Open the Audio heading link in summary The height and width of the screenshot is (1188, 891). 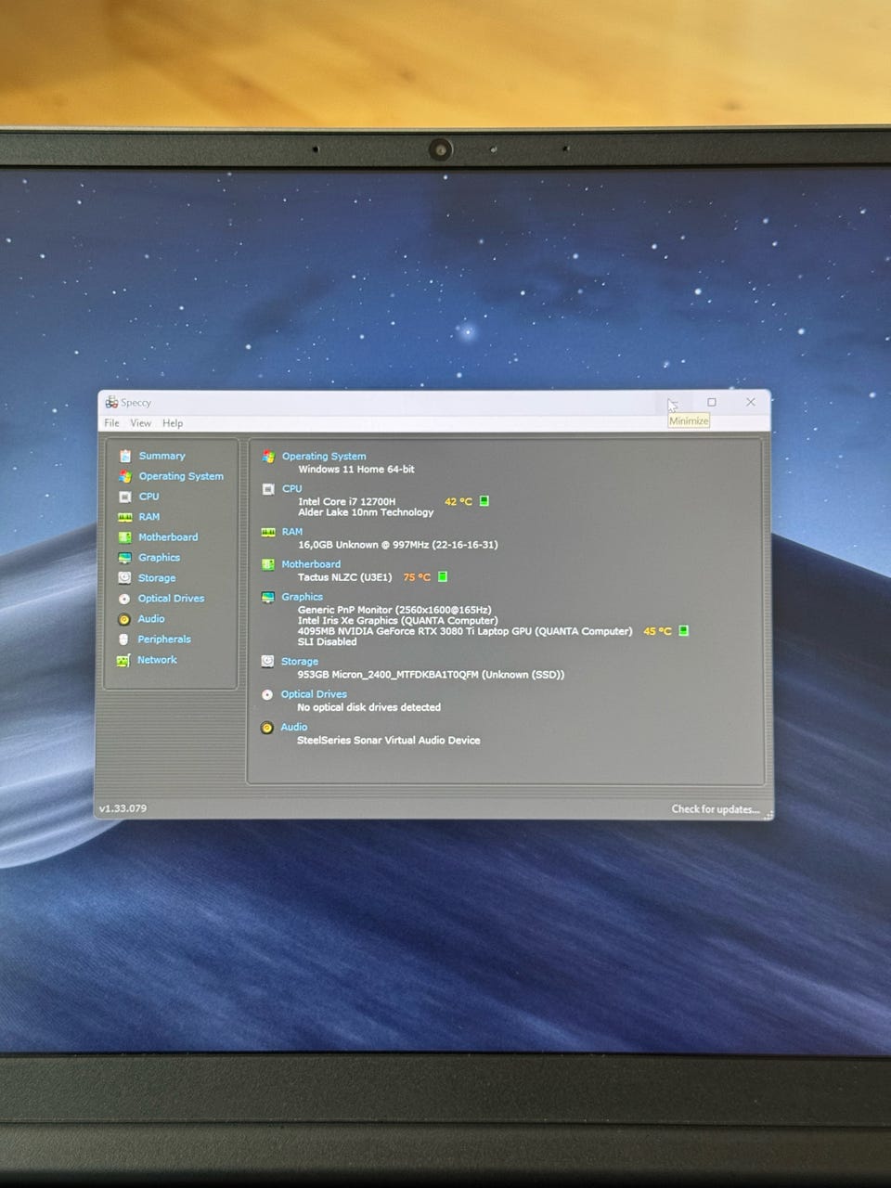pos(294,728)
